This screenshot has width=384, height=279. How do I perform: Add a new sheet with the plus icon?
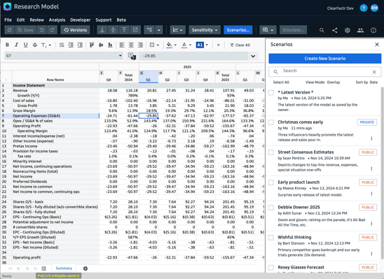pos(85,269)
